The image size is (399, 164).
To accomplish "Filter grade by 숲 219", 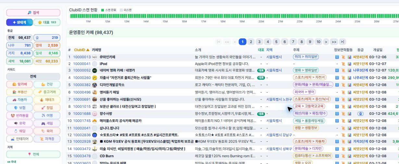I will coord(47,38).
